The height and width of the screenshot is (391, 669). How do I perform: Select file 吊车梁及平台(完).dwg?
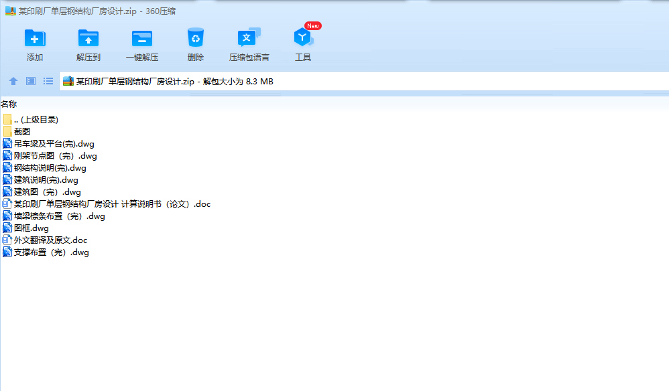pyautogui.click(x=48, y=143)
